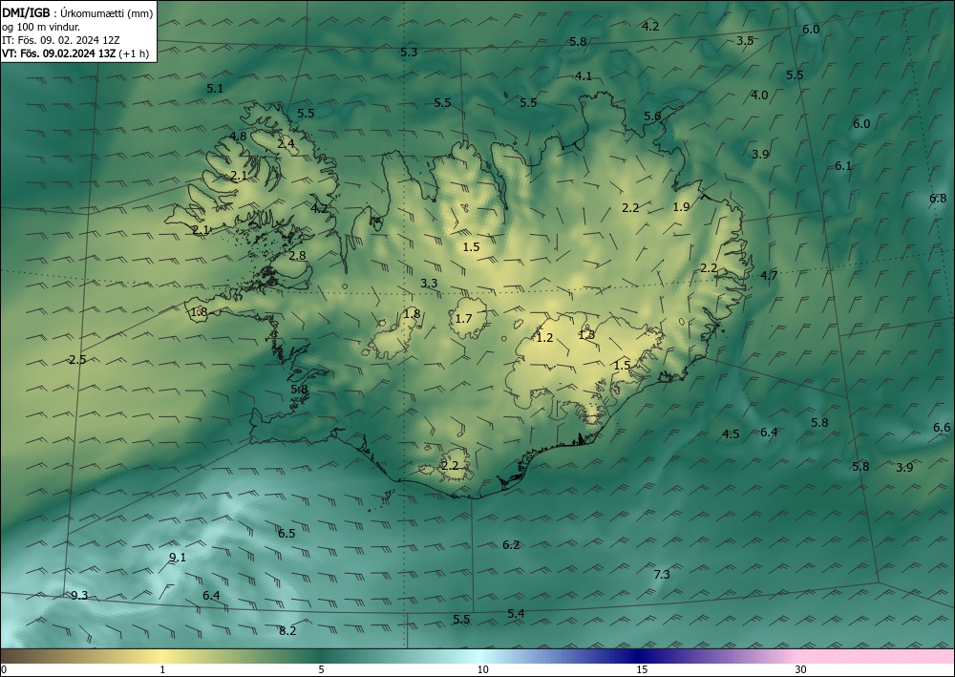Click the 9.1 value label
The image size is (955, 677).
[x=178, y=557]
